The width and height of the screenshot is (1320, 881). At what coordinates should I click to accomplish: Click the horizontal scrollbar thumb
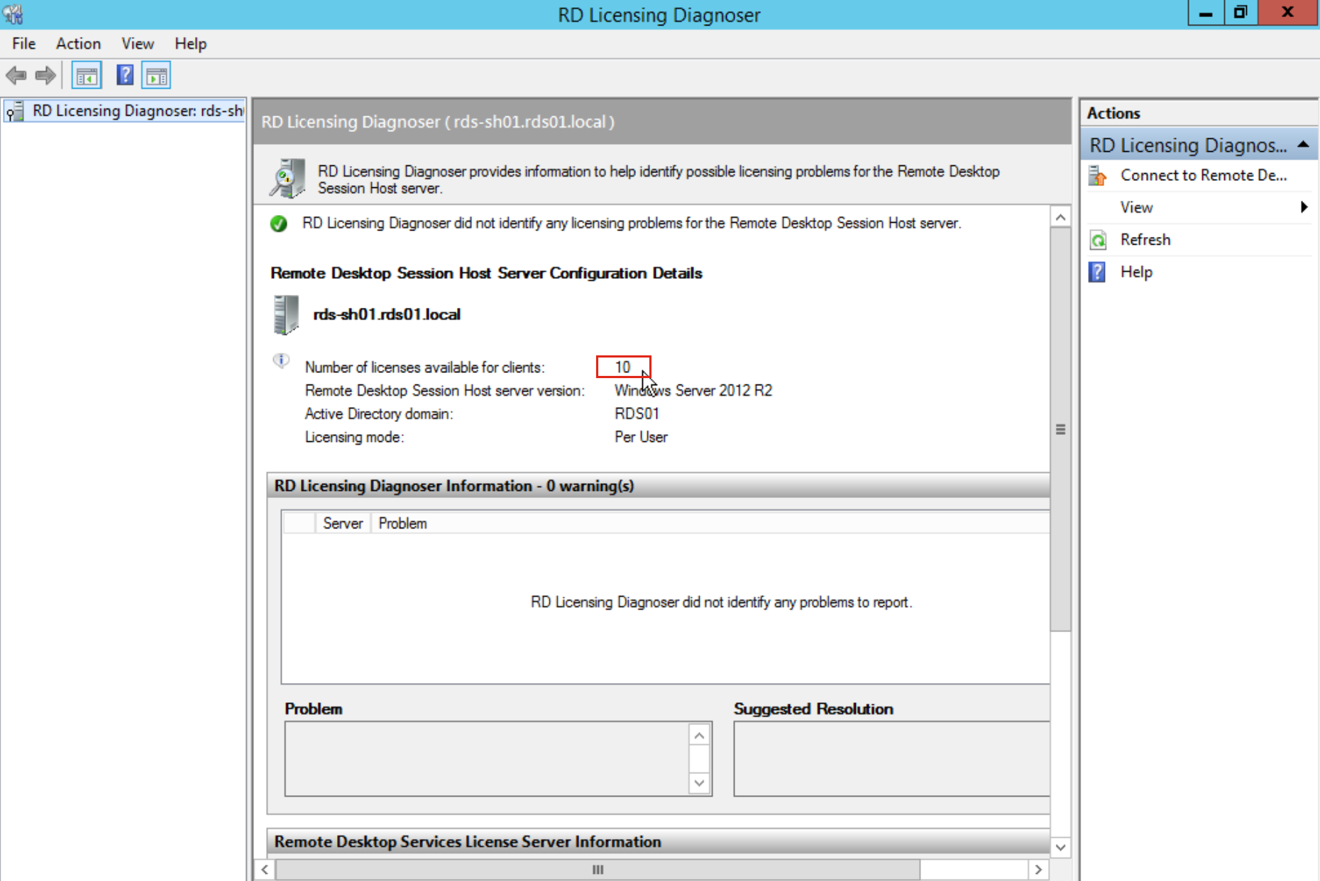tap(598, 870)
